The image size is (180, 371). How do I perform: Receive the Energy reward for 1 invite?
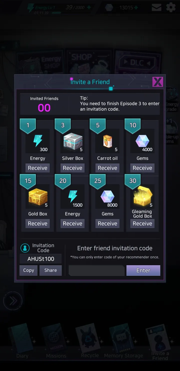point(37,168)
